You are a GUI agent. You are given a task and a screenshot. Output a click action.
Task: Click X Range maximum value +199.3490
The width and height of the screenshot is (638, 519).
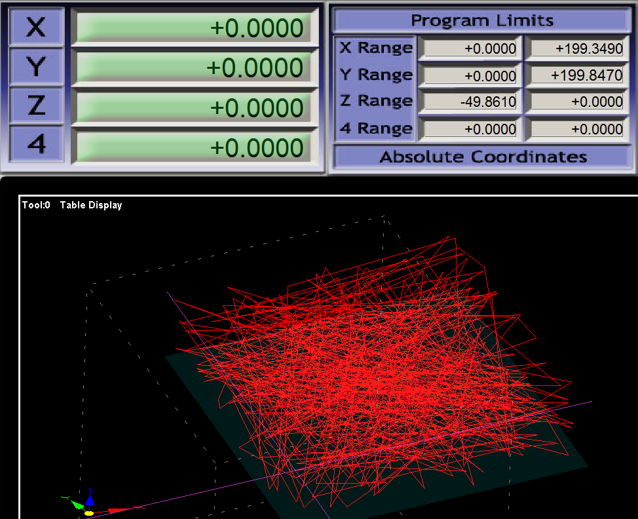point(576,48)
